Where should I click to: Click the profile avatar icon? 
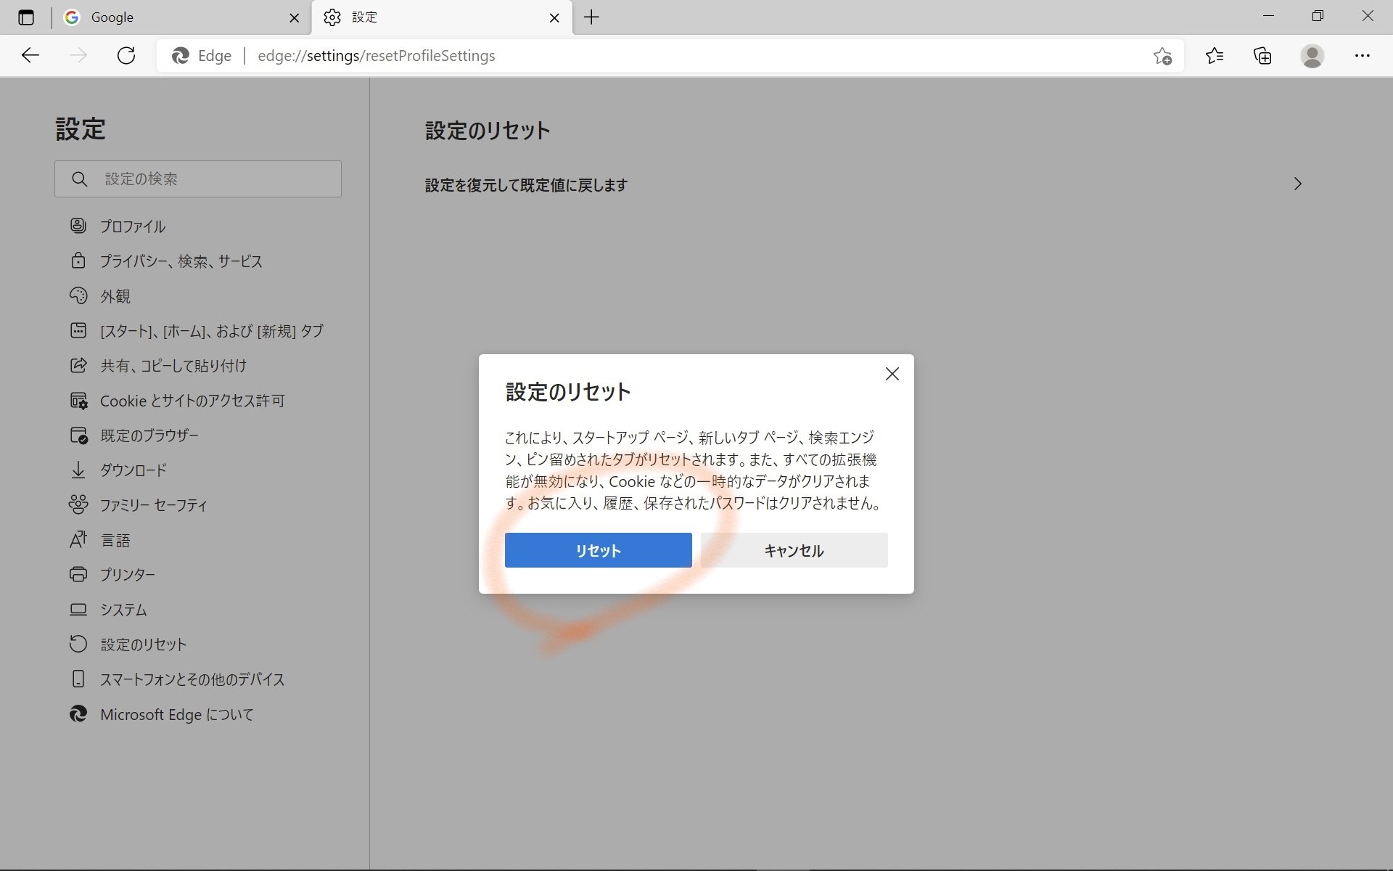tap(1312, 55)
